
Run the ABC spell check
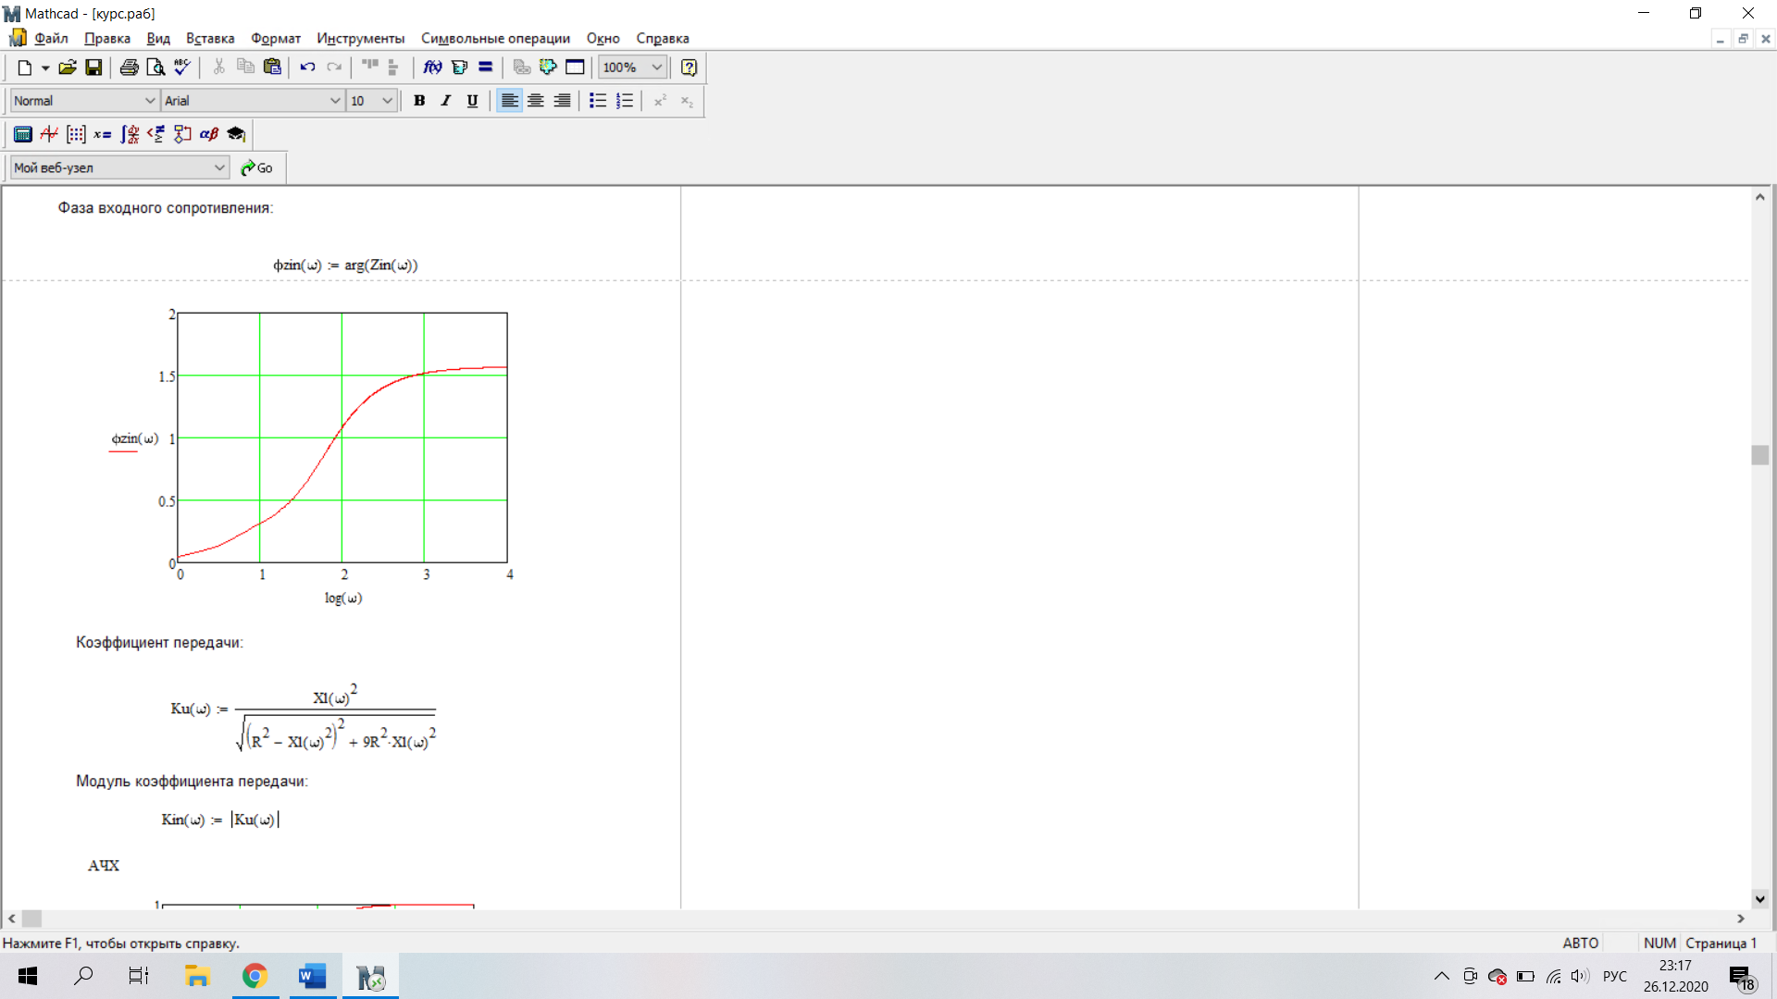point(182,68)
